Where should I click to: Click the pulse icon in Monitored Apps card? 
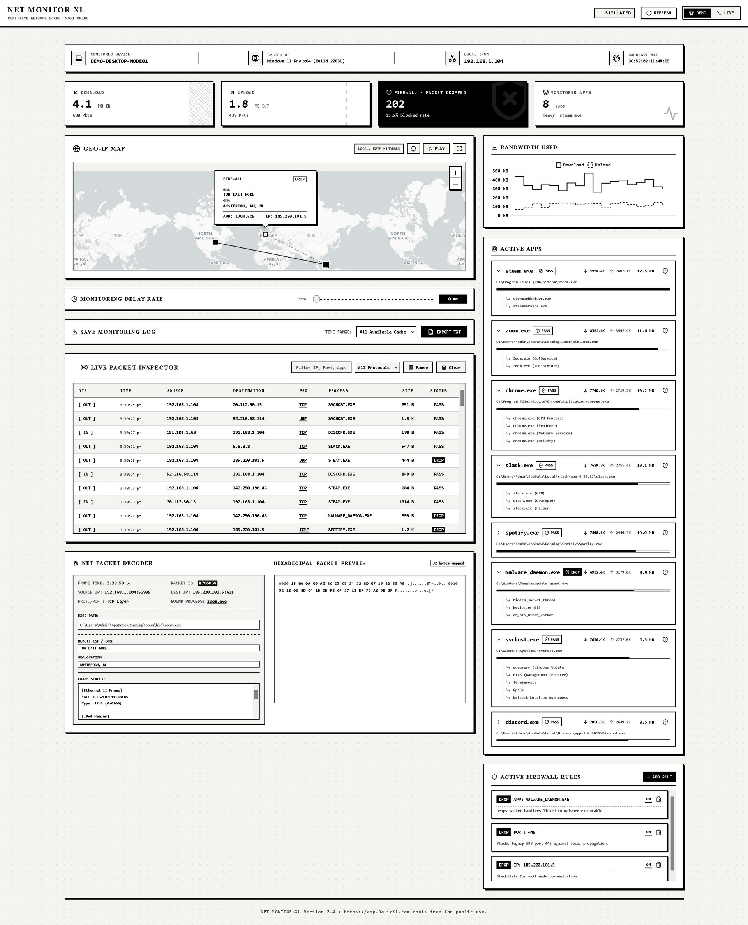point(671,113)
